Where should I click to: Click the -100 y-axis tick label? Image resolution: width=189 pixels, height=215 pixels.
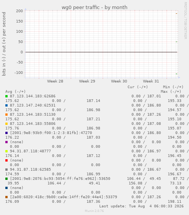[19, 73]
